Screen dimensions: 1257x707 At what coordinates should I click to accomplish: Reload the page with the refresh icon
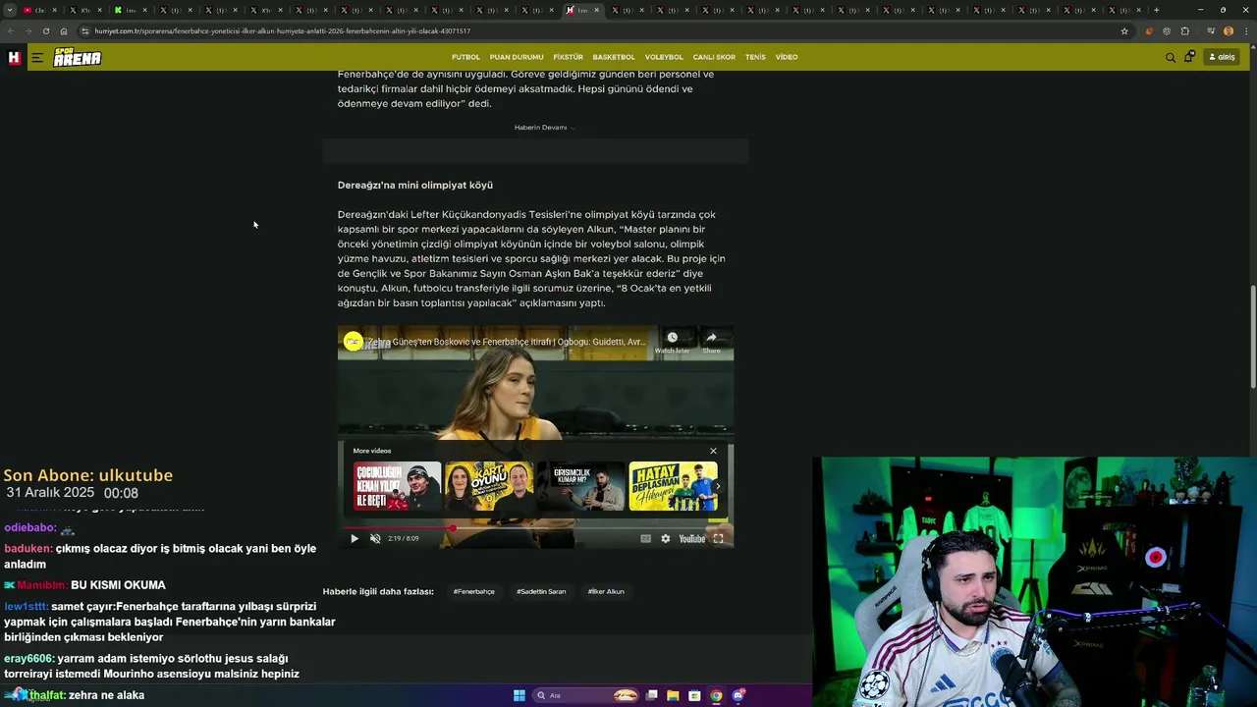(45, 30)
